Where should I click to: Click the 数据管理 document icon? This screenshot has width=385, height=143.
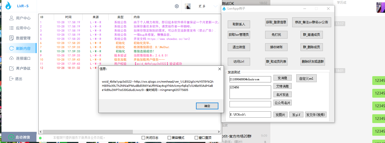11,38
